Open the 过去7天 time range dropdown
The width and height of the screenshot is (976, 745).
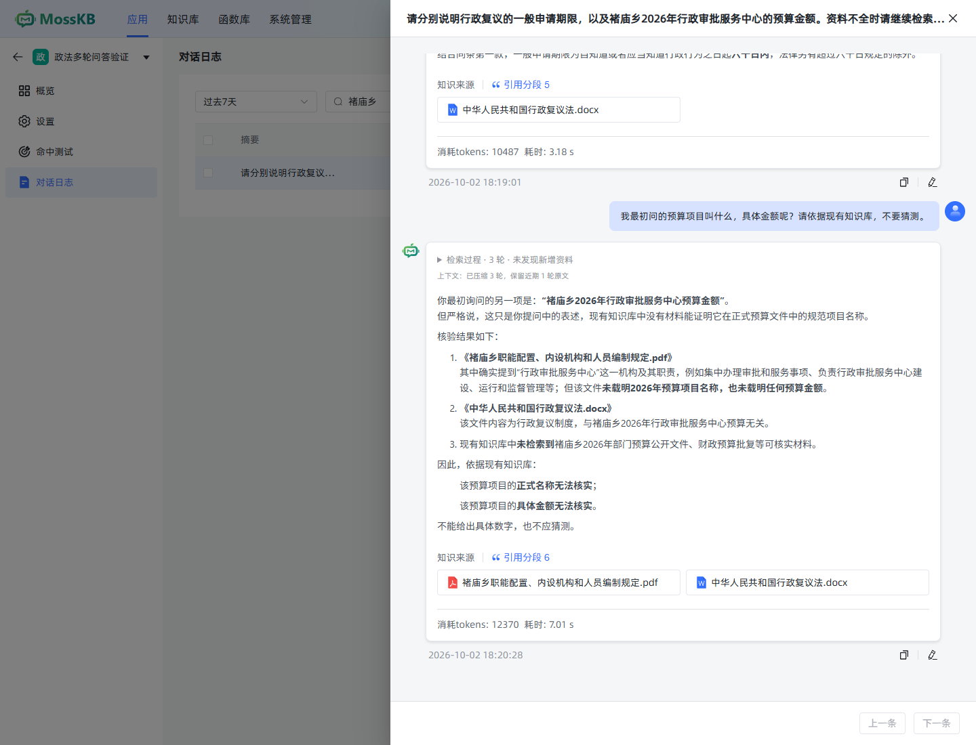[x=256, y=102]
